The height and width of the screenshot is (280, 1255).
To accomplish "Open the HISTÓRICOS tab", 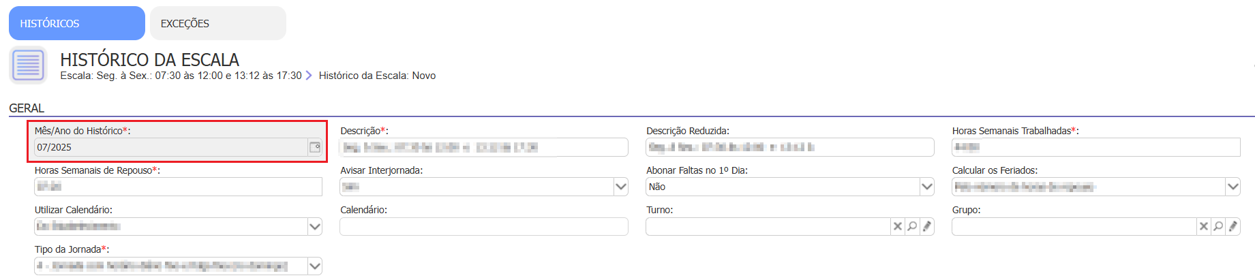I will tap(76, 23).
